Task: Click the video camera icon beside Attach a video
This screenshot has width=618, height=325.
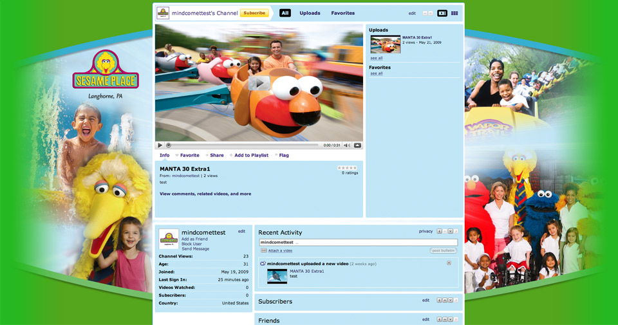Action: [x=264, y=250]
